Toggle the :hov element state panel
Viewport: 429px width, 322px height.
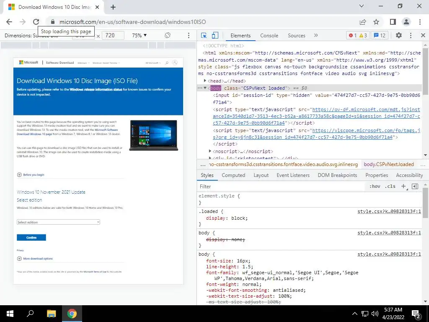(x=375, y=186)
